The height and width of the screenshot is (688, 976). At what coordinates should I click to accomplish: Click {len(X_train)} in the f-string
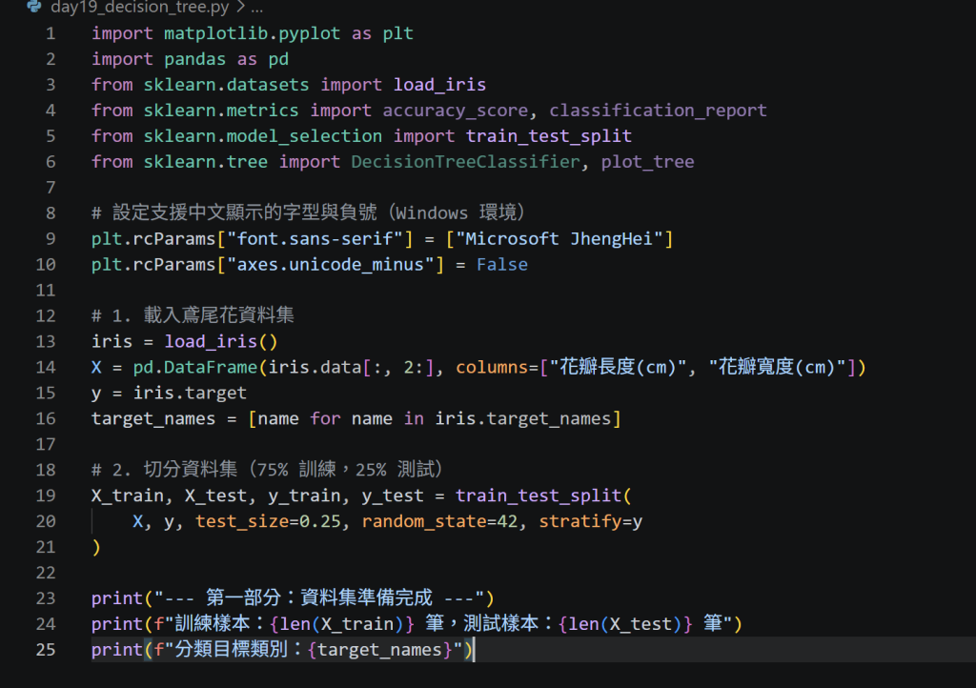pyautogui.click(x=342, y=624)
